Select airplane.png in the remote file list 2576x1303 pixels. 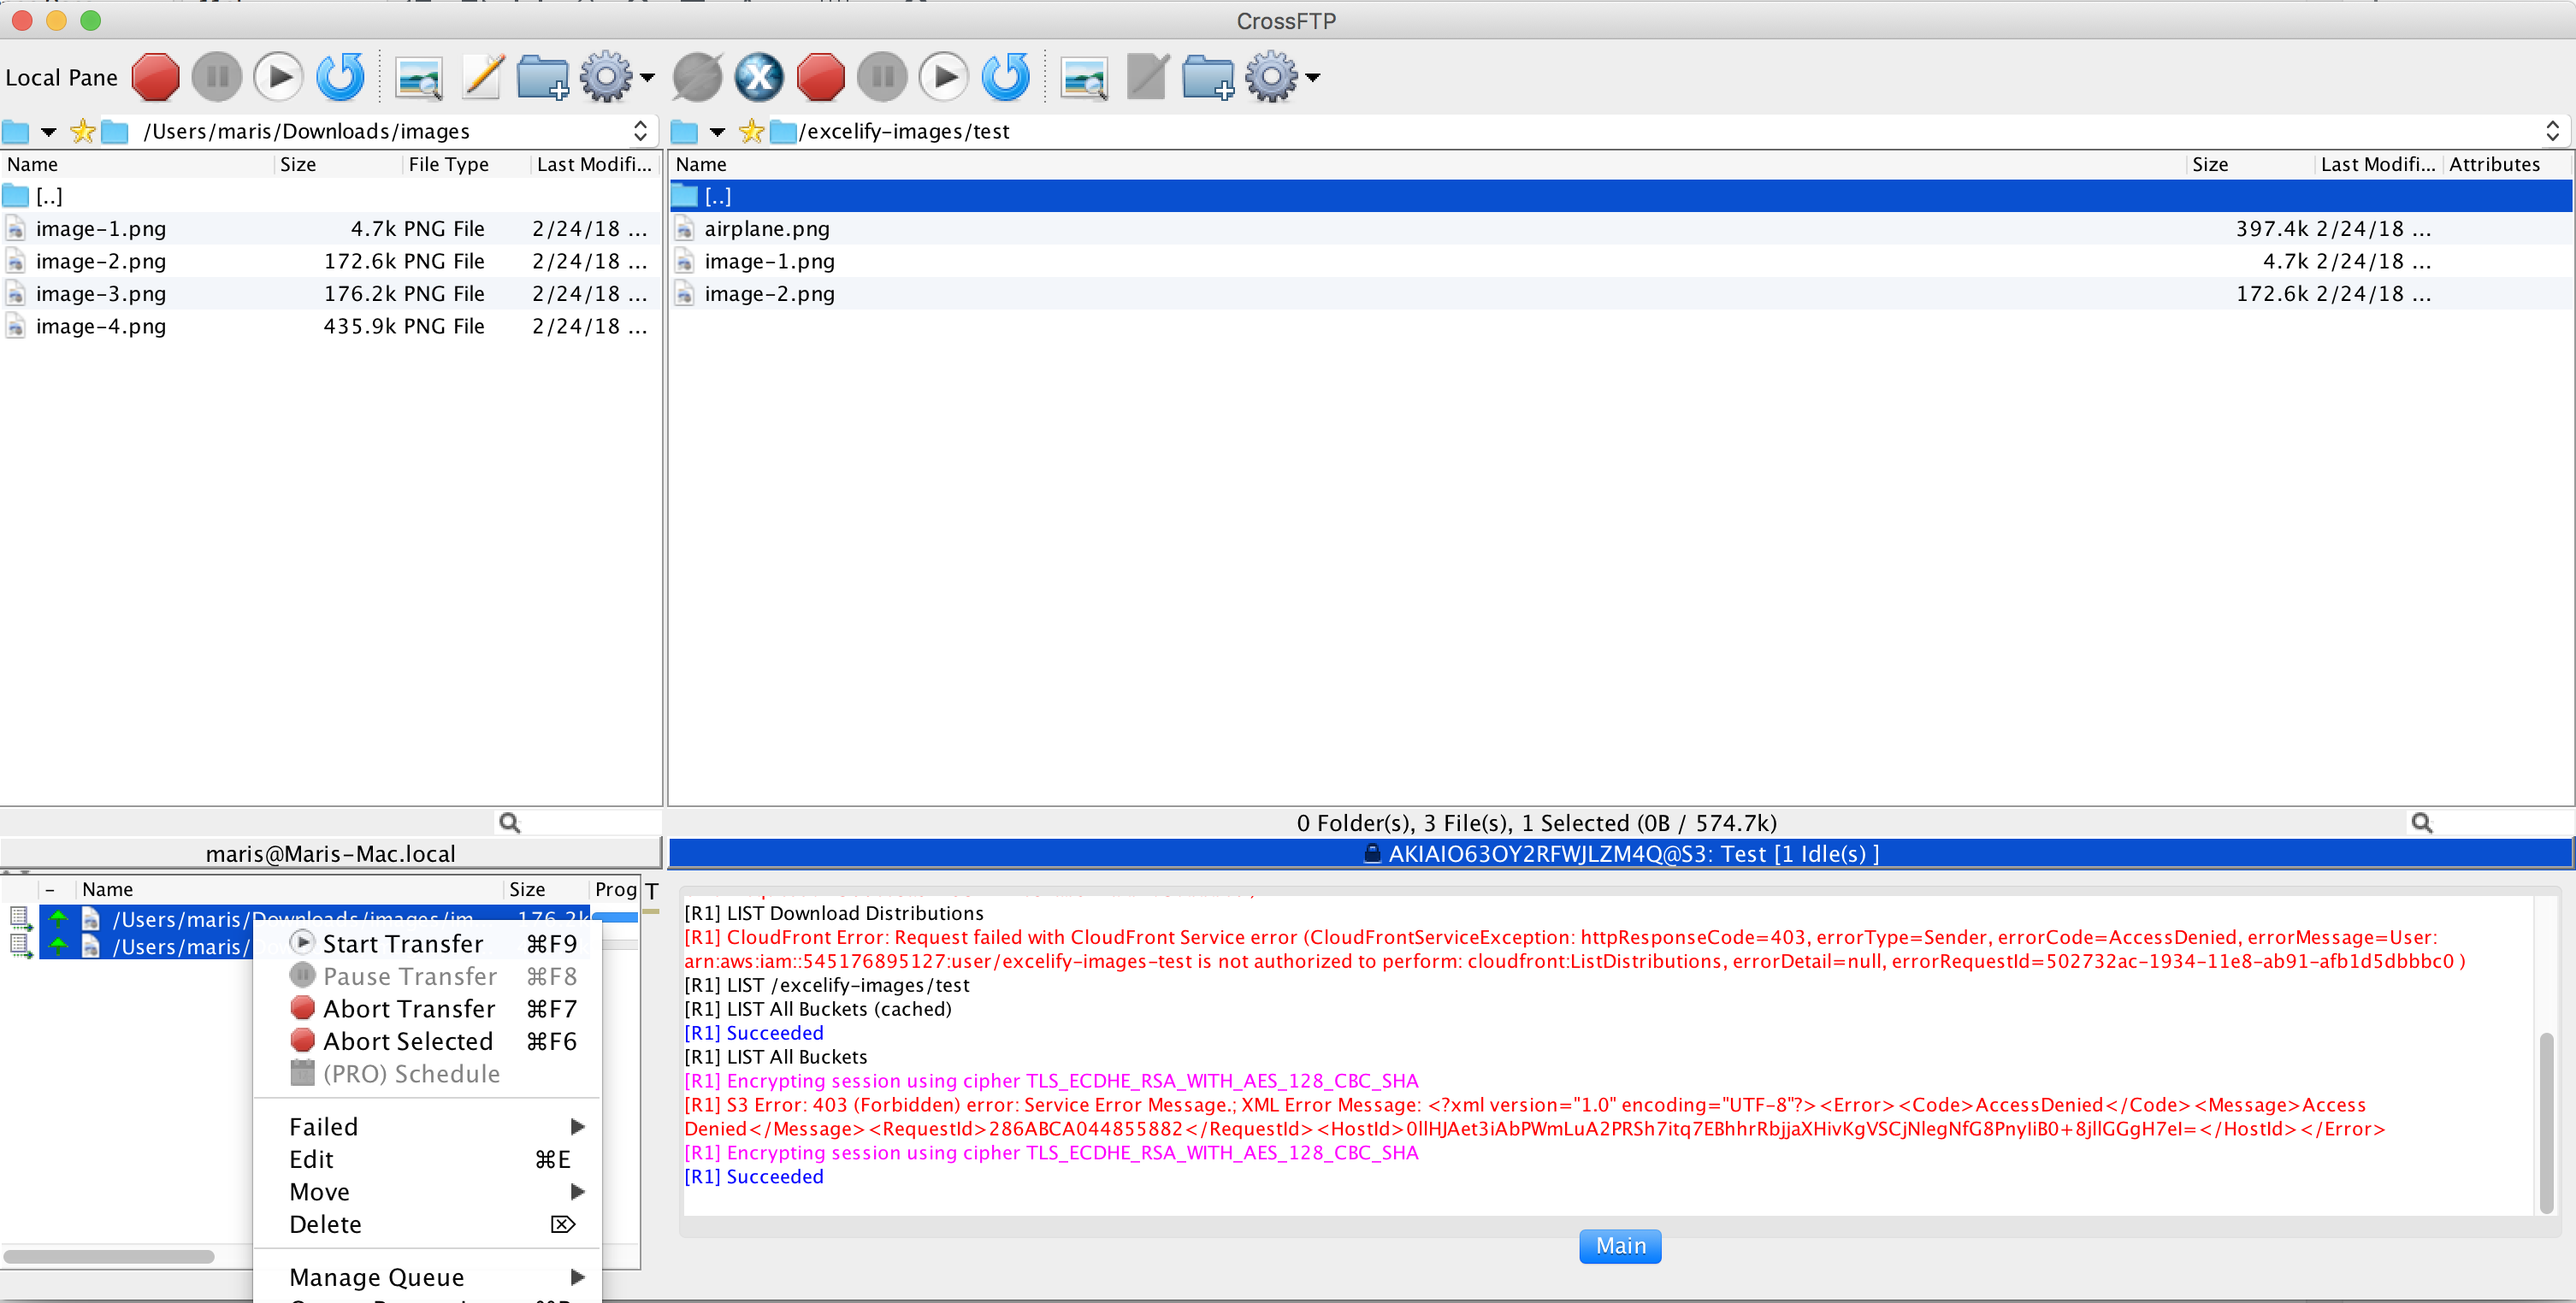(x=767, y=229)
